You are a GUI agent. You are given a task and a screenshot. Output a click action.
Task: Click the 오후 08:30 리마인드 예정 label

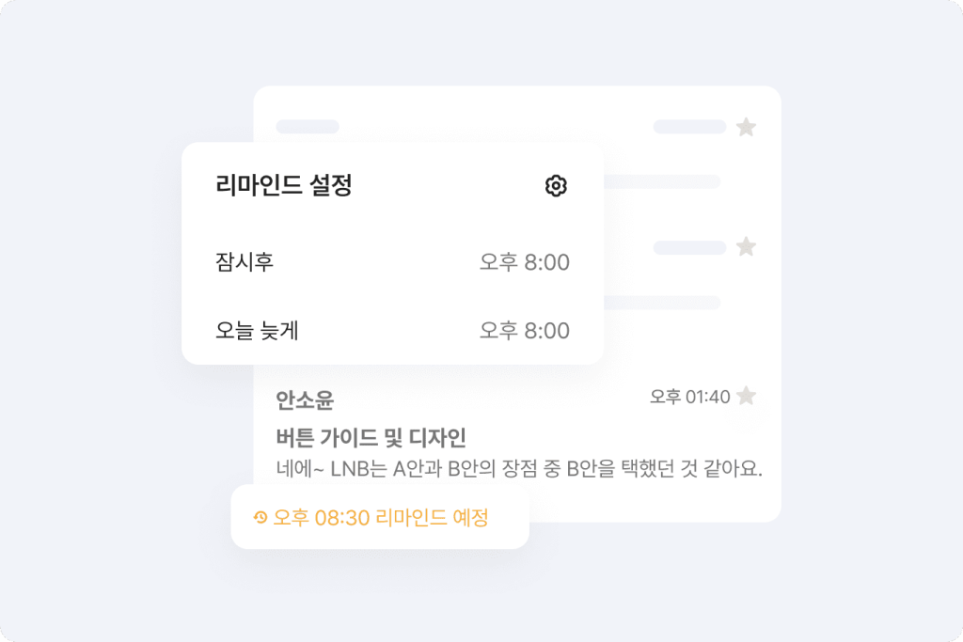tap(380, 517)
